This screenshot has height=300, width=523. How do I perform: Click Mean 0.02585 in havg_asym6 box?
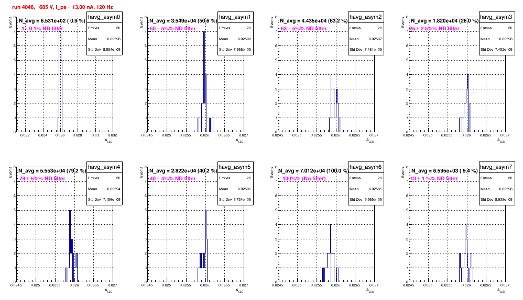pyautogui.click(x=366, y=189)
